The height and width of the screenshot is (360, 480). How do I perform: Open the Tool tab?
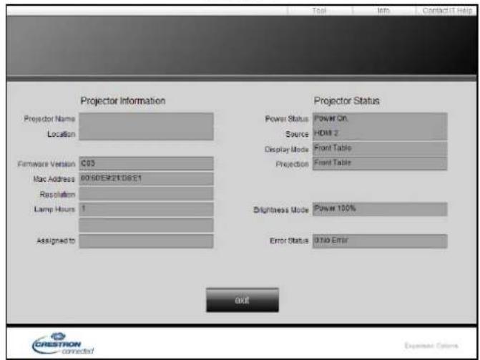pyautogui.click(x=319, y=11)
